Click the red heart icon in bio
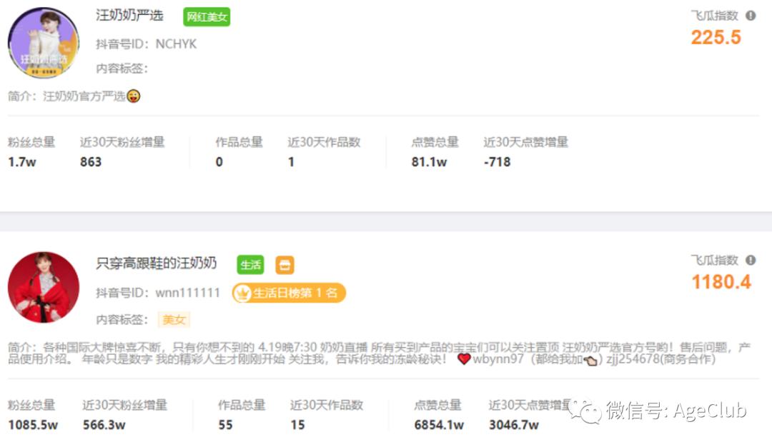The height and width of the screenshot is (447, 772). pyautogui.click(x=463, y=359)
